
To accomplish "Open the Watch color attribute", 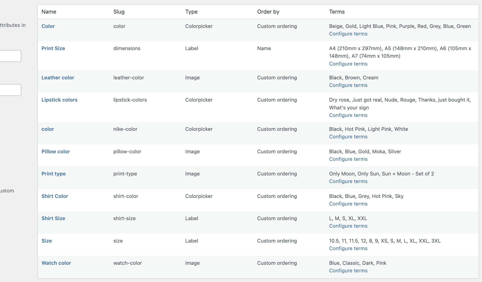I will click(56, 263).
